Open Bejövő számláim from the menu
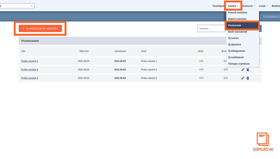The image size is (280, 159). (x=237, y=19)
